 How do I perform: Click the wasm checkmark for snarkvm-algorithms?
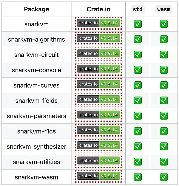(164, 39)
